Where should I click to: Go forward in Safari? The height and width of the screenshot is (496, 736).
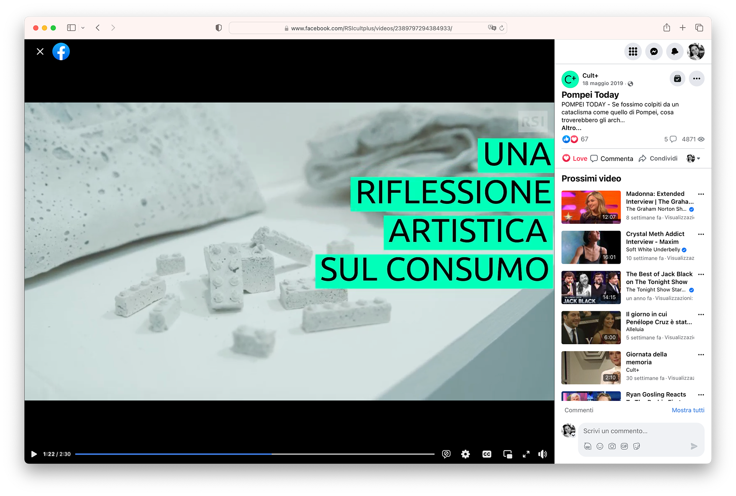coord(113,28)
